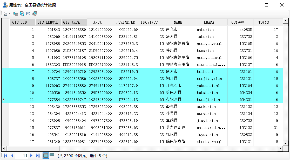Click the NAME cell 南充市
The width and height of the screenshot is (290, 160).
point(180,30)
